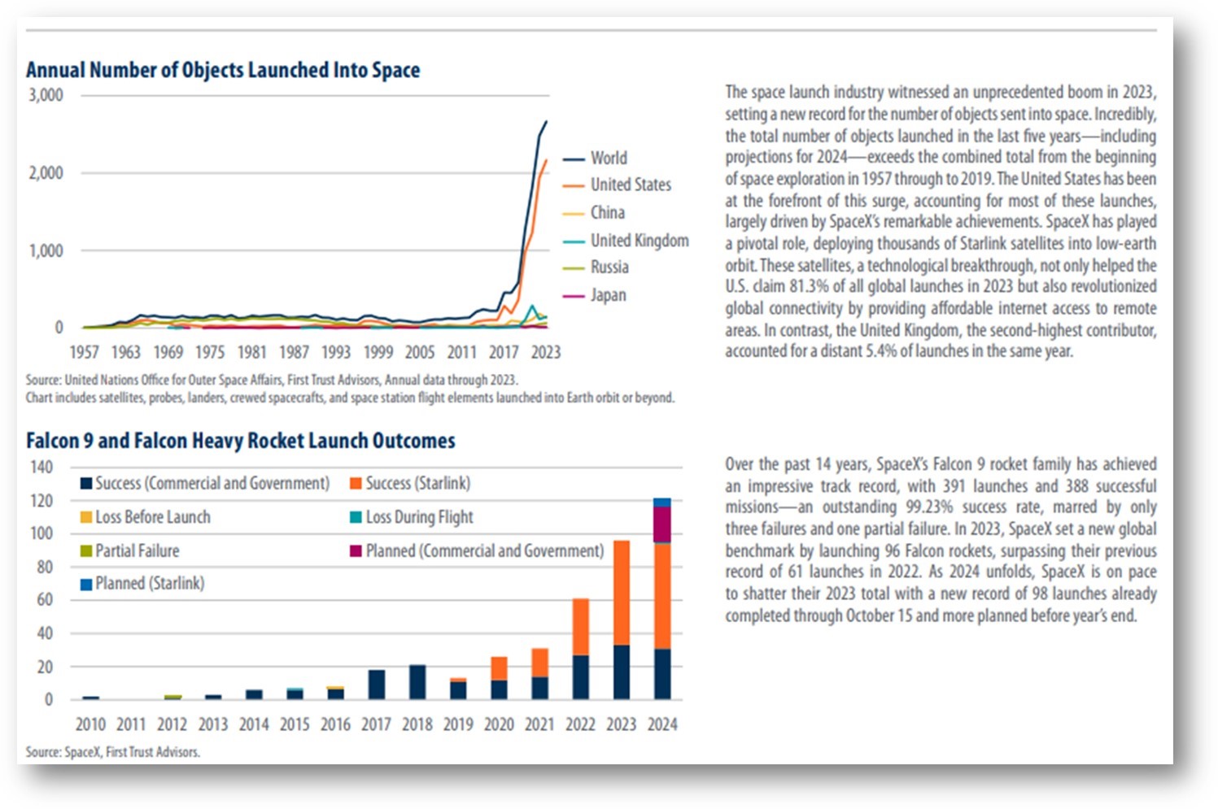
Task: Click the 'Annual Number of Objects Launched Into Space' title
Action: pyautogui.click(x=223, y=70)
